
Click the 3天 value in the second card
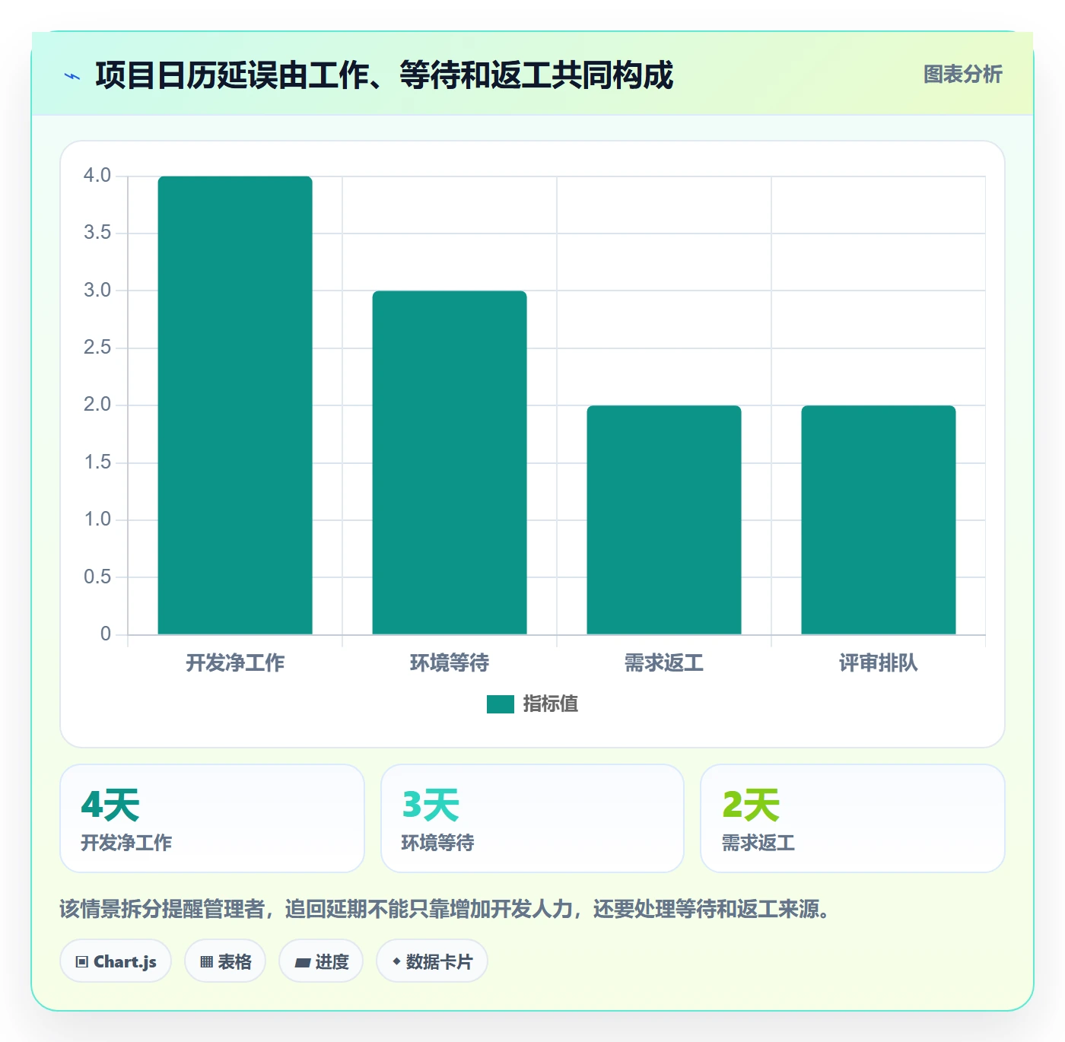click(431, 805)
